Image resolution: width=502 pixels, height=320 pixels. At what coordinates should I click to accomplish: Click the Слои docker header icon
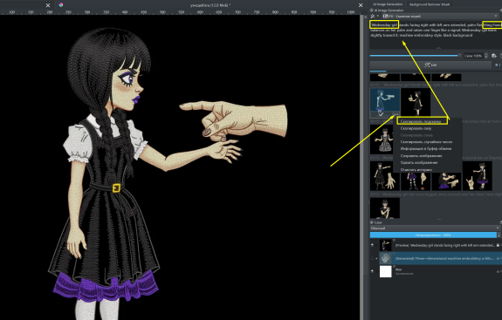[372, 222]
